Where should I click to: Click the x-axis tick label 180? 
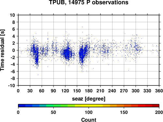click(x=89, y=91)
